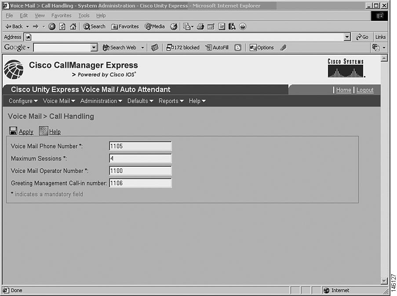
Task: Print the page with the printer icon
Action: 200,26
